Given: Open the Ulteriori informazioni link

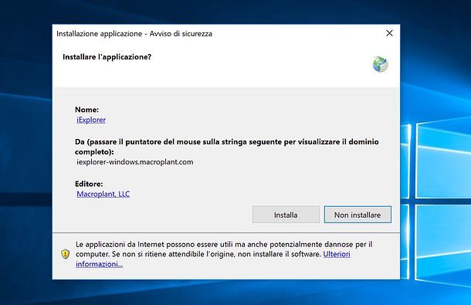Looking at the screenshot, I should coord(337,254).
